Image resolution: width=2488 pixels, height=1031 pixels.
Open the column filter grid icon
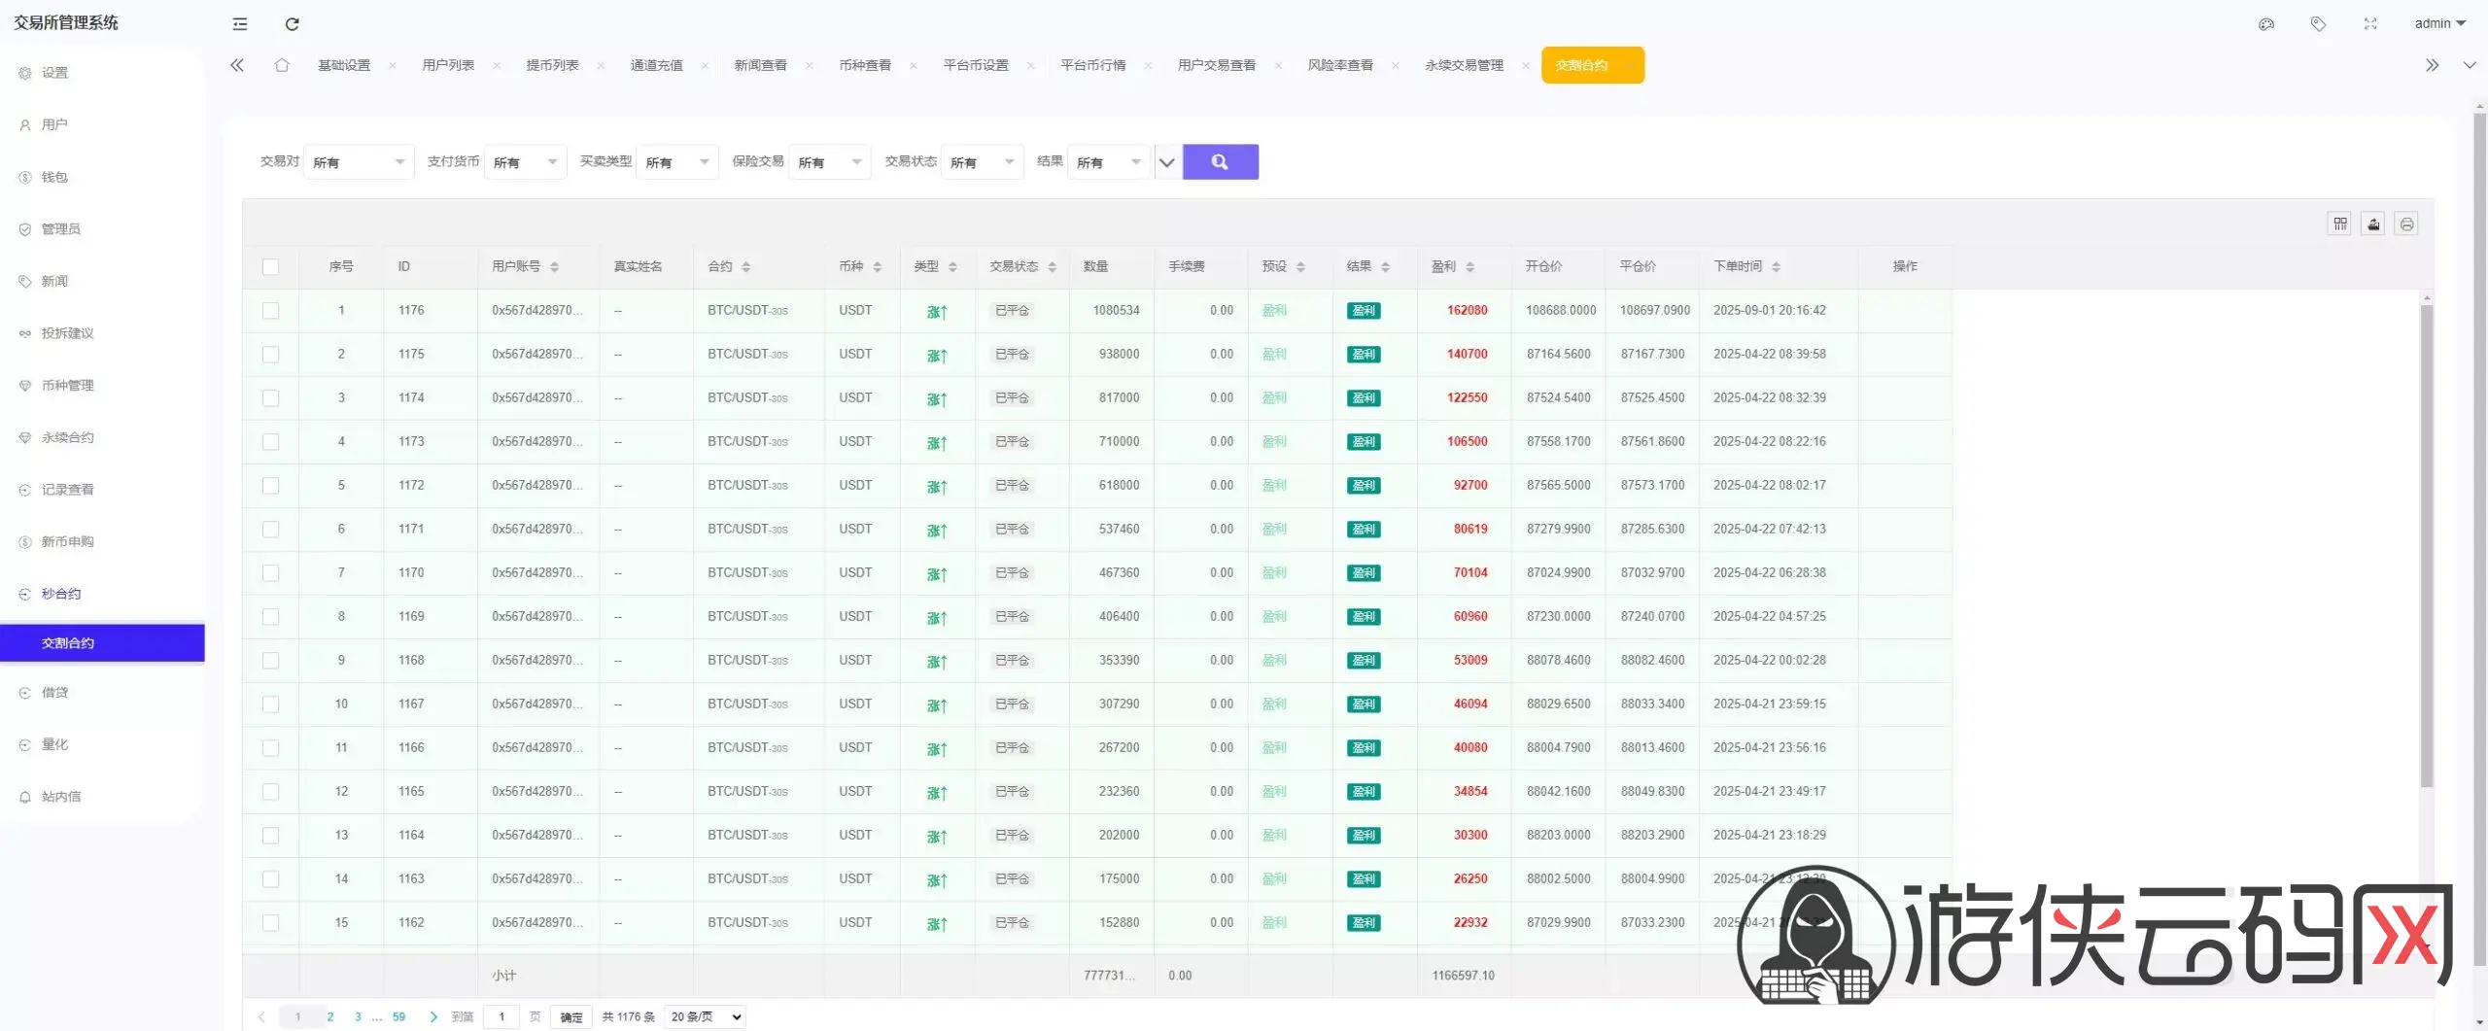(x=2340, y=224)
